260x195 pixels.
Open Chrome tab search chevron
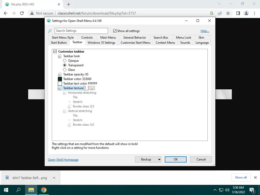[x=219, y=4]
